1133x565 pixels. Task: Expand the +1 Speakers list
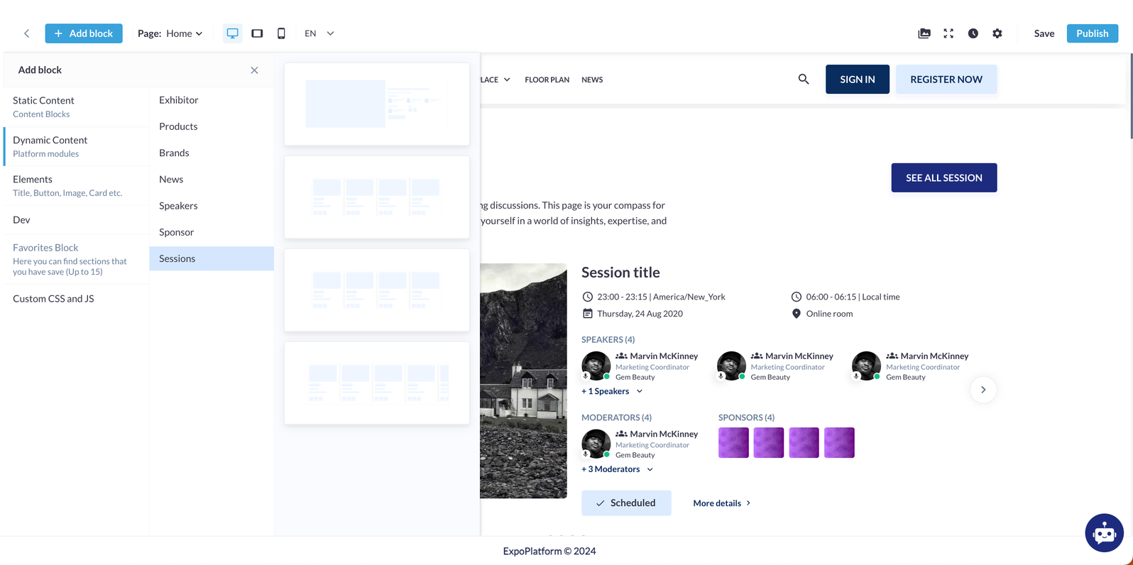tap(612, 391)
